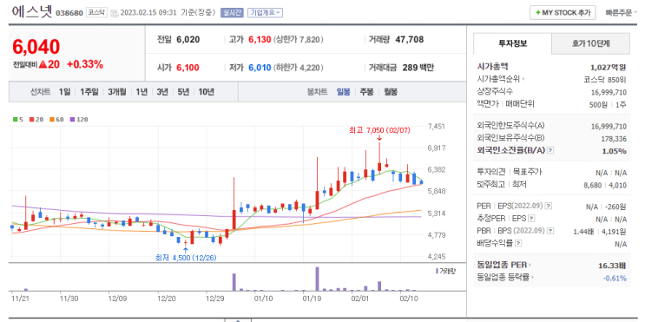645x322 pixels.
Task: Click the orange 60-day moving average swatch
Action: [52, 120]
